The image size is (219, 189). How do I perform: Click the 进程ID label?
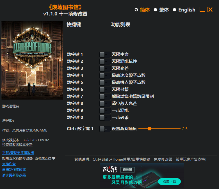8,121
